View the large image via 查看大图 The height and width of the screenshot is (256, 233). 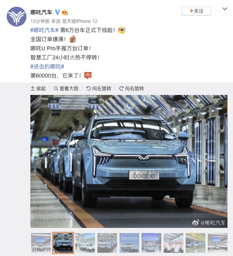click(x=66, y=89)
